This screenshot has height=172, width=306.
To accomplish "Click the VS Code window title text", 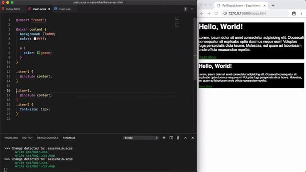I will tap(98, 2).
